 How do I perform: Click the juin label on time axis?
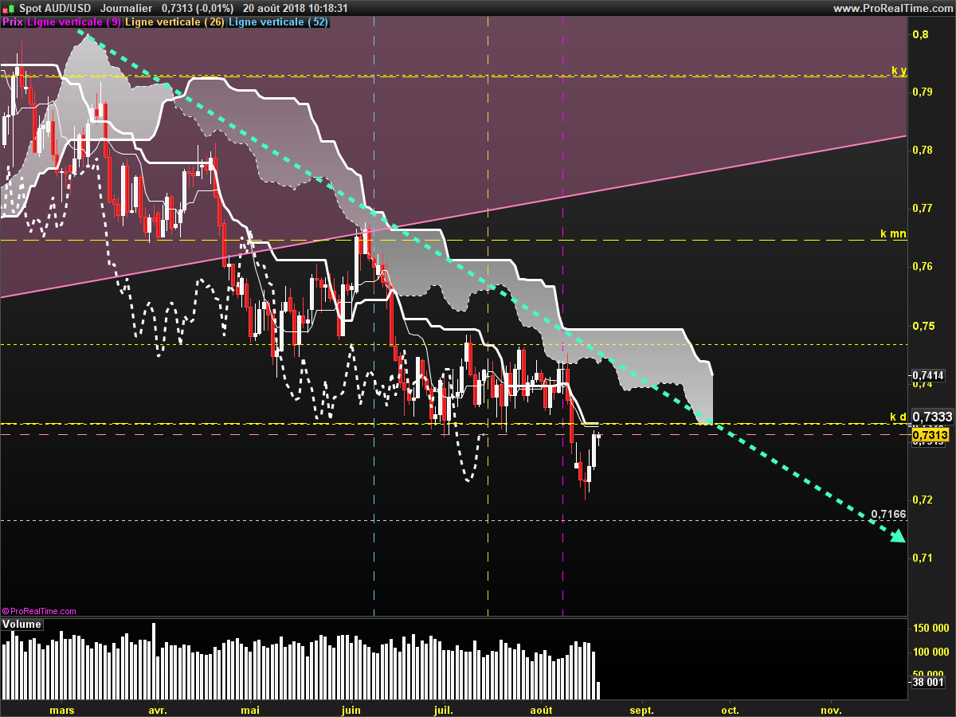tap(351, 709)
